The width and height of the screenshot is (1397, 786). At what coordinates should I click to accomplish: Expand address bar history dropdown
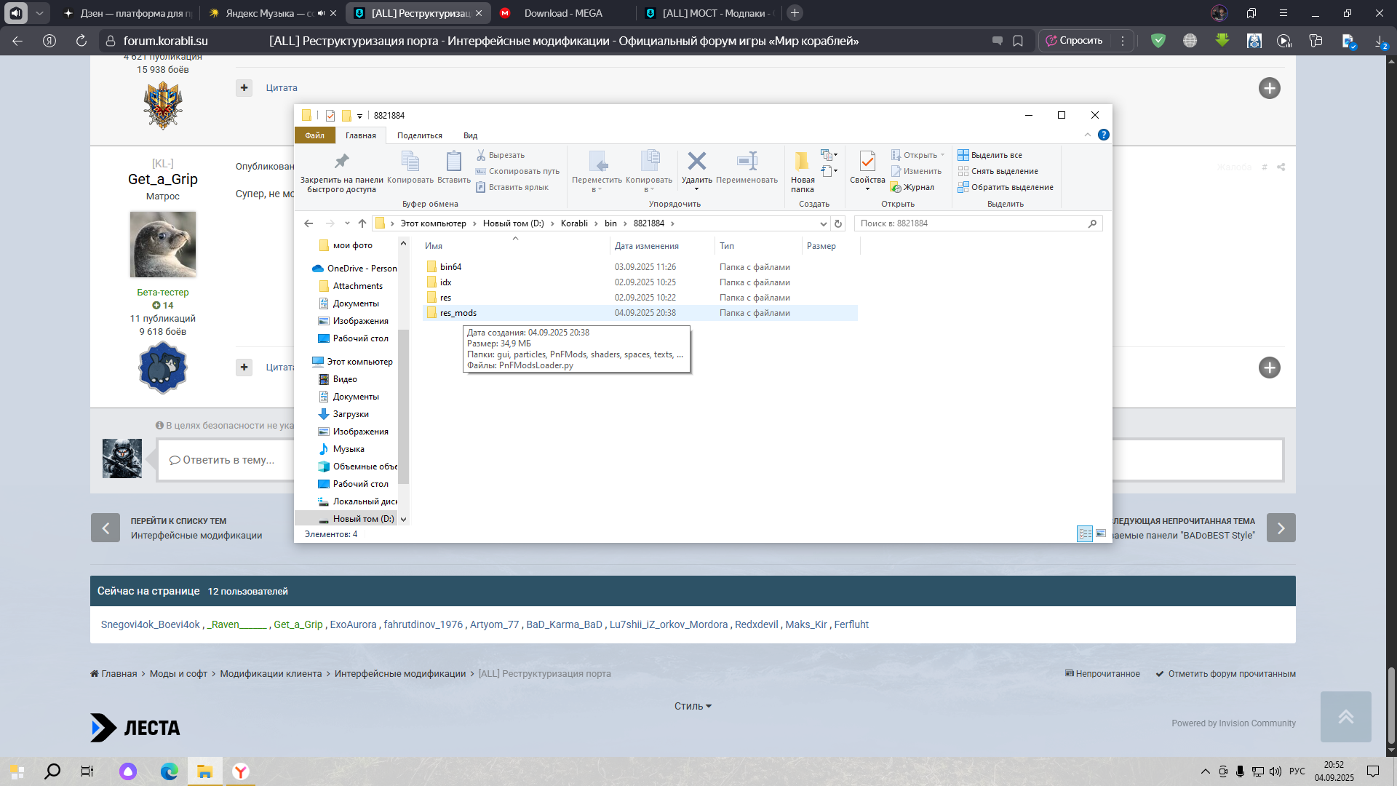824,223
